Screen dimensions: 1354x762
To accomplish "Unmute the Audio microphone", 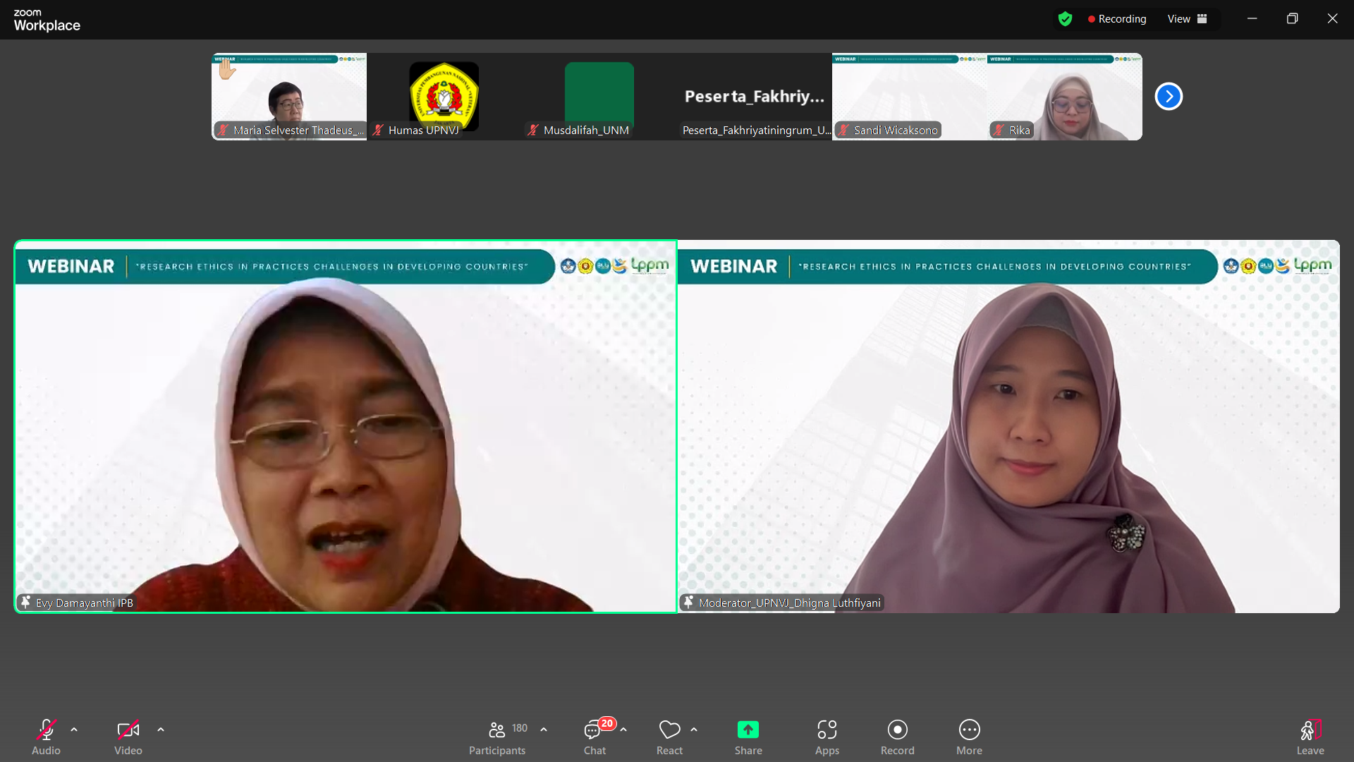I will (x=47, y=730).
